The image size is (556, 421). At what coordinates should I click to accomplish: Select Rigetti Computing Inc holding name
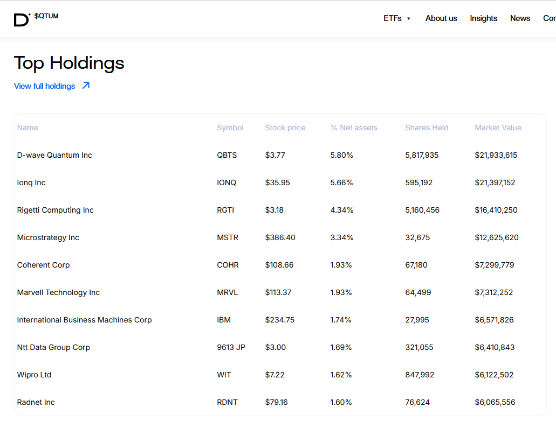[55, 210]
